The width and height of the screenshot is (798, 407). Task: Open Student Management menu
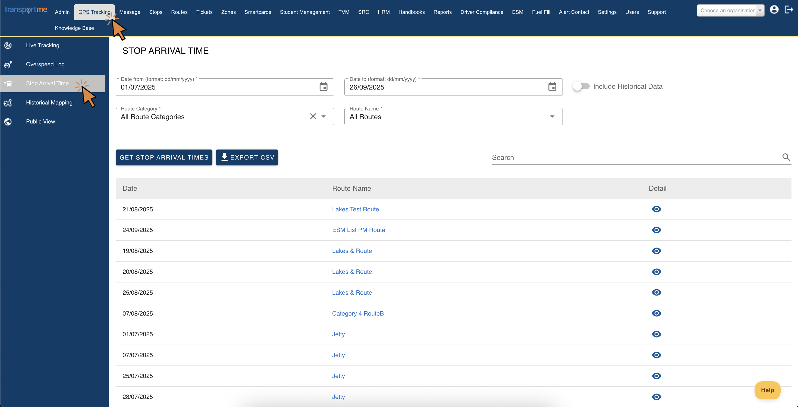pos(305,12)
